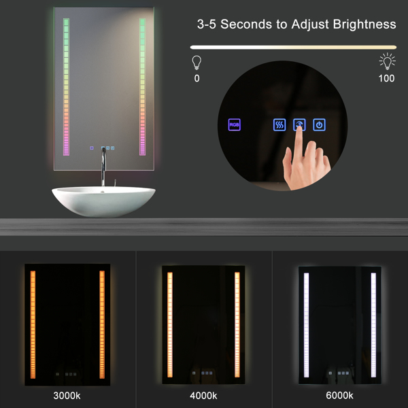Click the chrome faucet over the sink
Screen dimensions: 408x408
click(103, 167)
